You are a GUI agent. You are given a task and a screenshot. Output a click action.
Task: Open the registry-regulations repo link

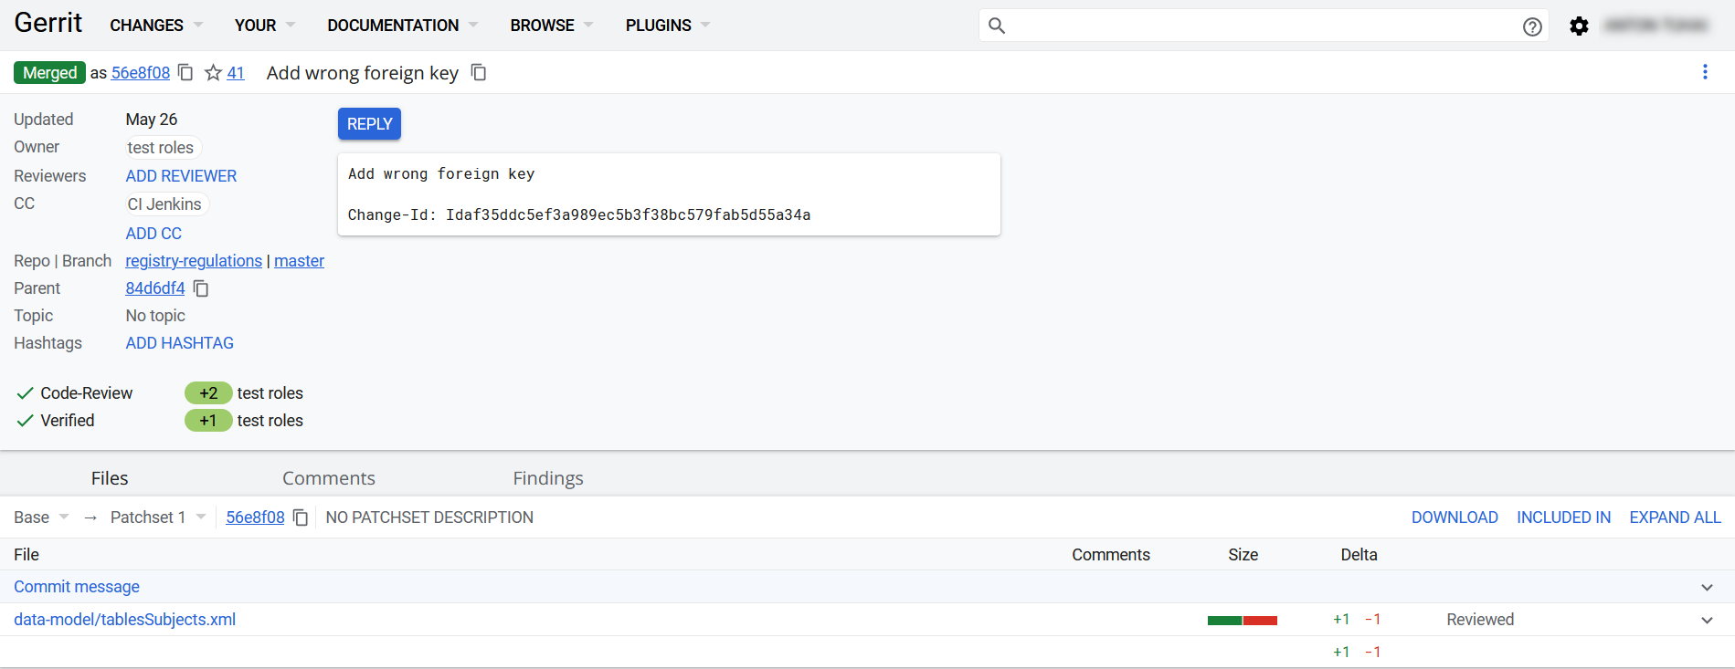194,261
